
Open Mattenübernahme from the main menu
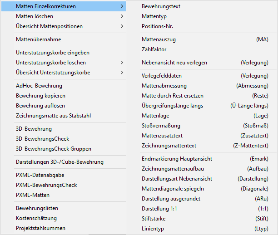(x=64, y=39)
